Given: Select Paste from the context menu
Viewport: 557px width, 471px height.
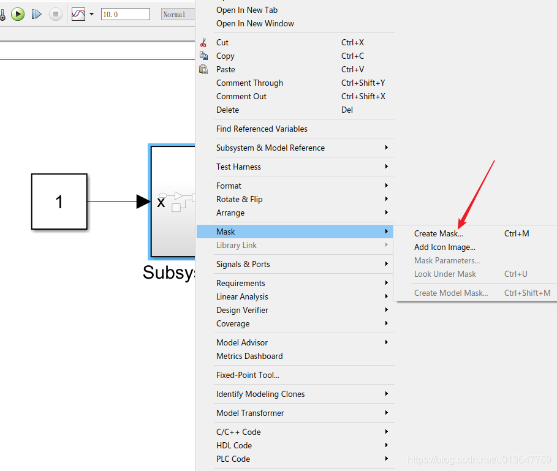Looking at the screenshot, I should click(295, 69).
